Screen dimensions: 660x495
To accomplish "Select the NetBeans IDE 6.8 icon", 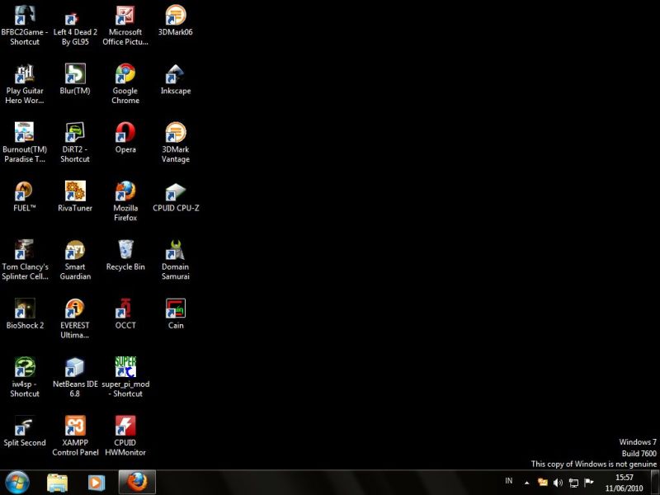I will click(75, 367).
